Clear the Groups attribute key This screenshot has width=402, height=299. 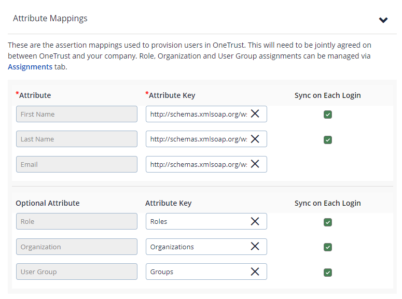click(x=255, y=272)
